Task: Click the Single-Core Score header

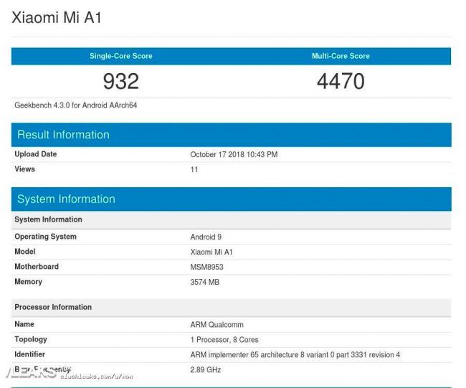Action: (121, 56)
